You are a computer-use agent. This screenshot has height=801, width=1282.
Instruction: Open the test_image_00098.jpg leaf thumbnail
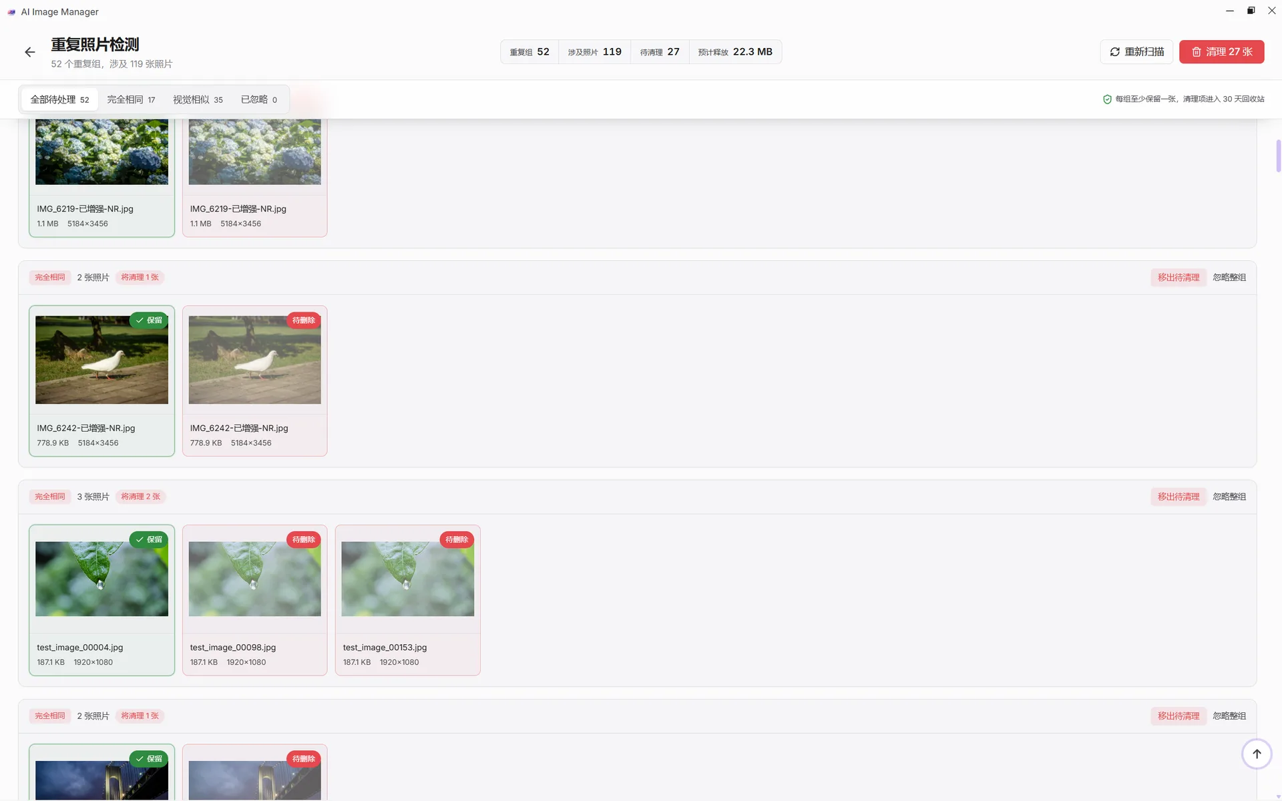tap(254, 579)
